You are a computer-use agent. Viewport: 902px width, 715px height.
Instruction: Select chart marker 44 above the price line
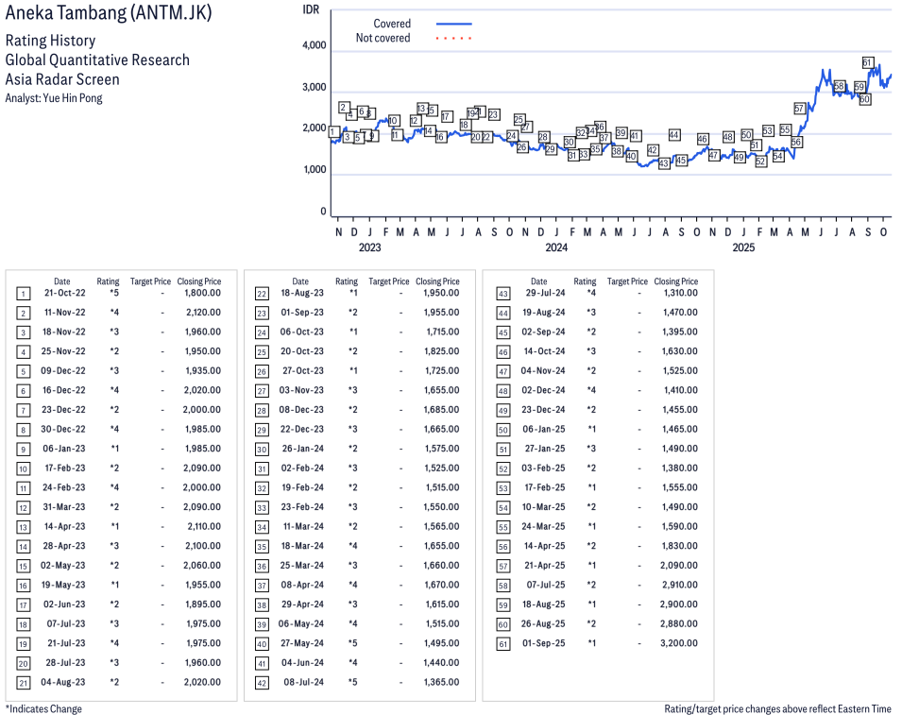(x=674, y=135)
